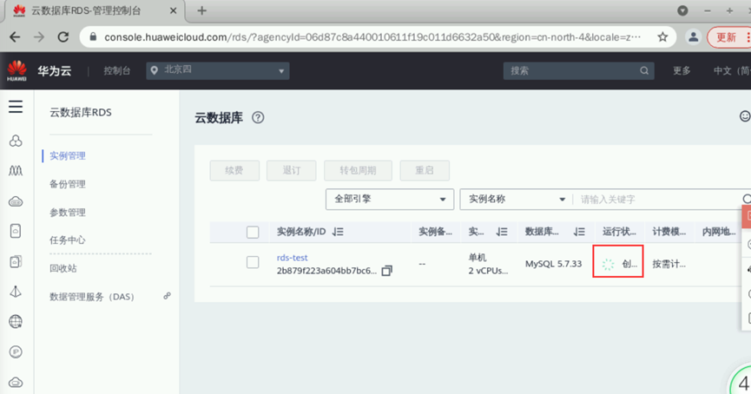Sort by 数据库 engine column
751x394 pixels.
[x=580, y=232]
